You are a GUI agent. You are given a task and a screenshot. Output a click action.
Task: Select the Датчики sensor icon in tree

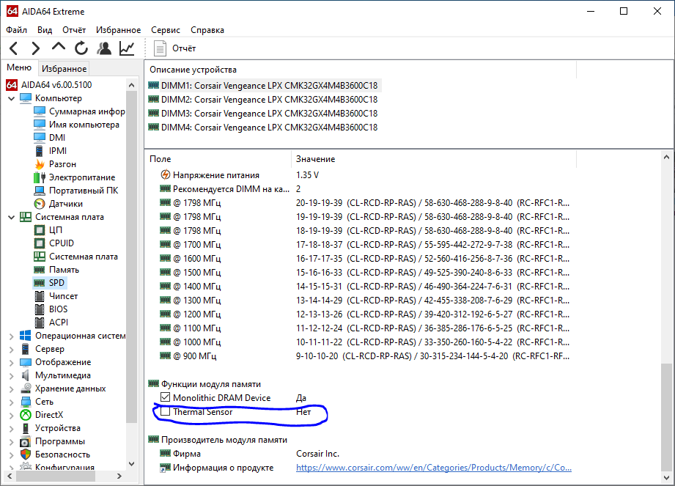pyautogui.click(x=40, y=204)
